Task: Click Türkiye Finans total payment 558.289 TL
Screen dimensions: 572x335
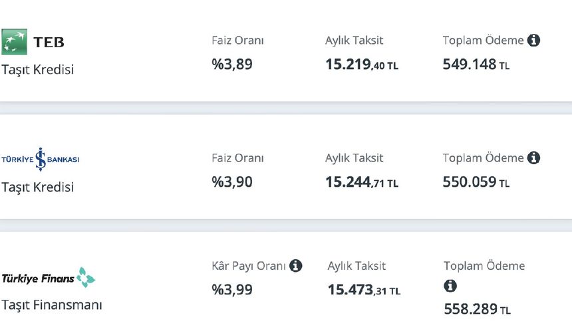Action: point(477,310)
